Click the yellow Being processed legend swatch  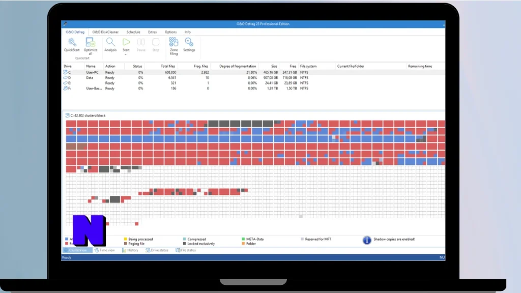tap(125, 239)
